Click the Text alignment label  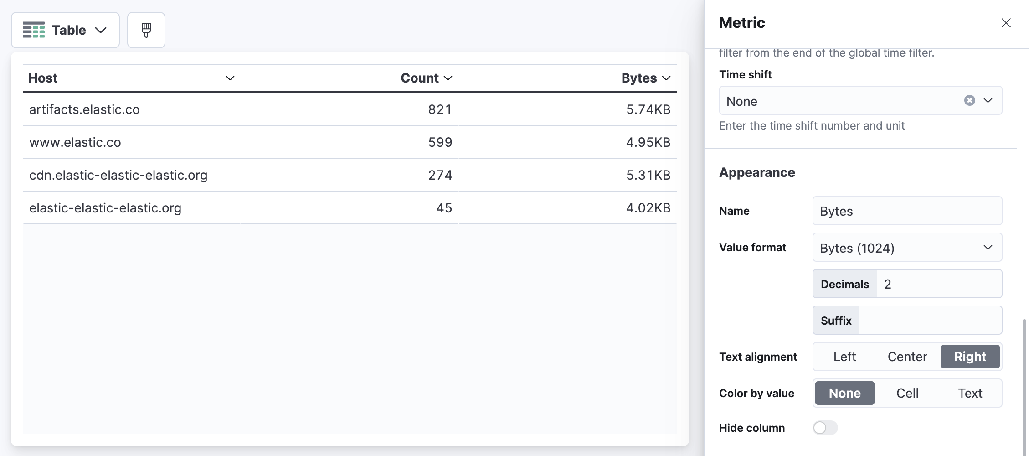758,357
